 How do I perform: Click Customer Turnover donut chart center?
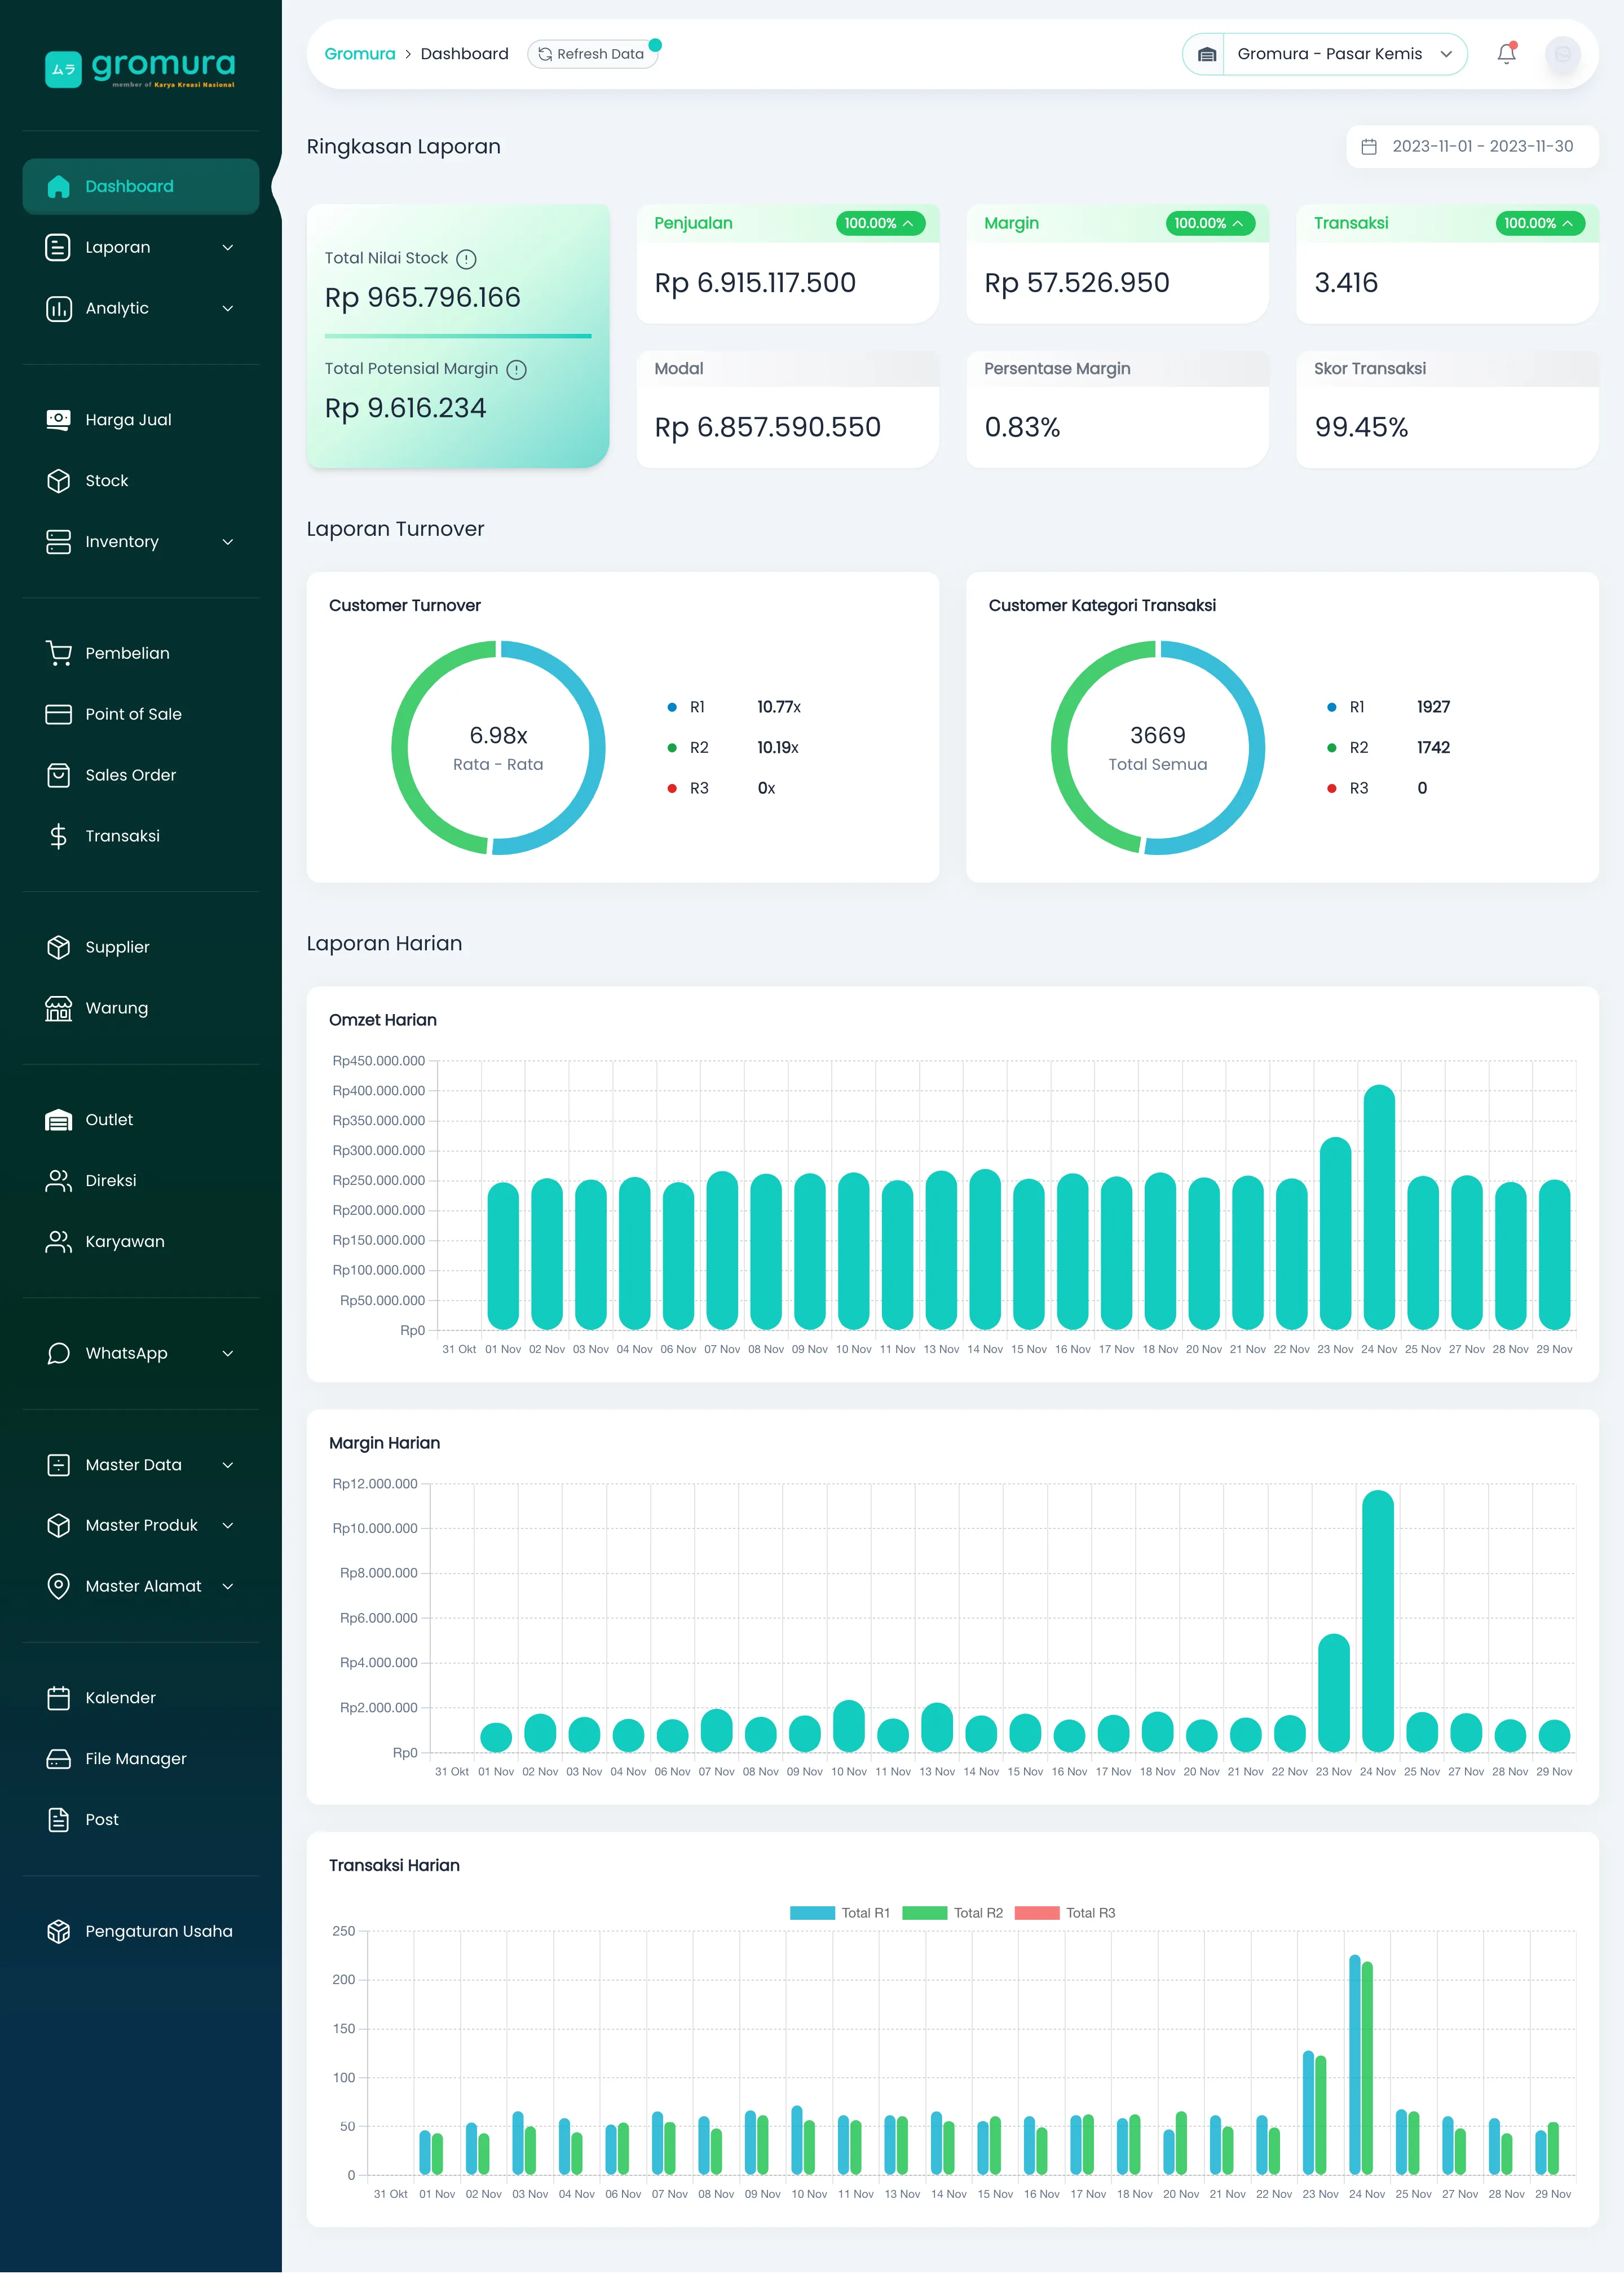click(x=498, y=749)
